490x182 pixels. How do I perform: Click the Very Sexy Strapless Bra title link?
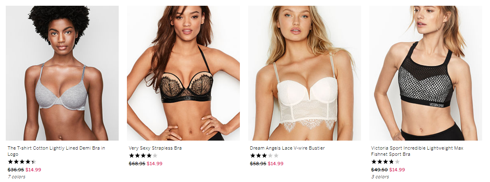pyautogui.click(x=155, y=148)
